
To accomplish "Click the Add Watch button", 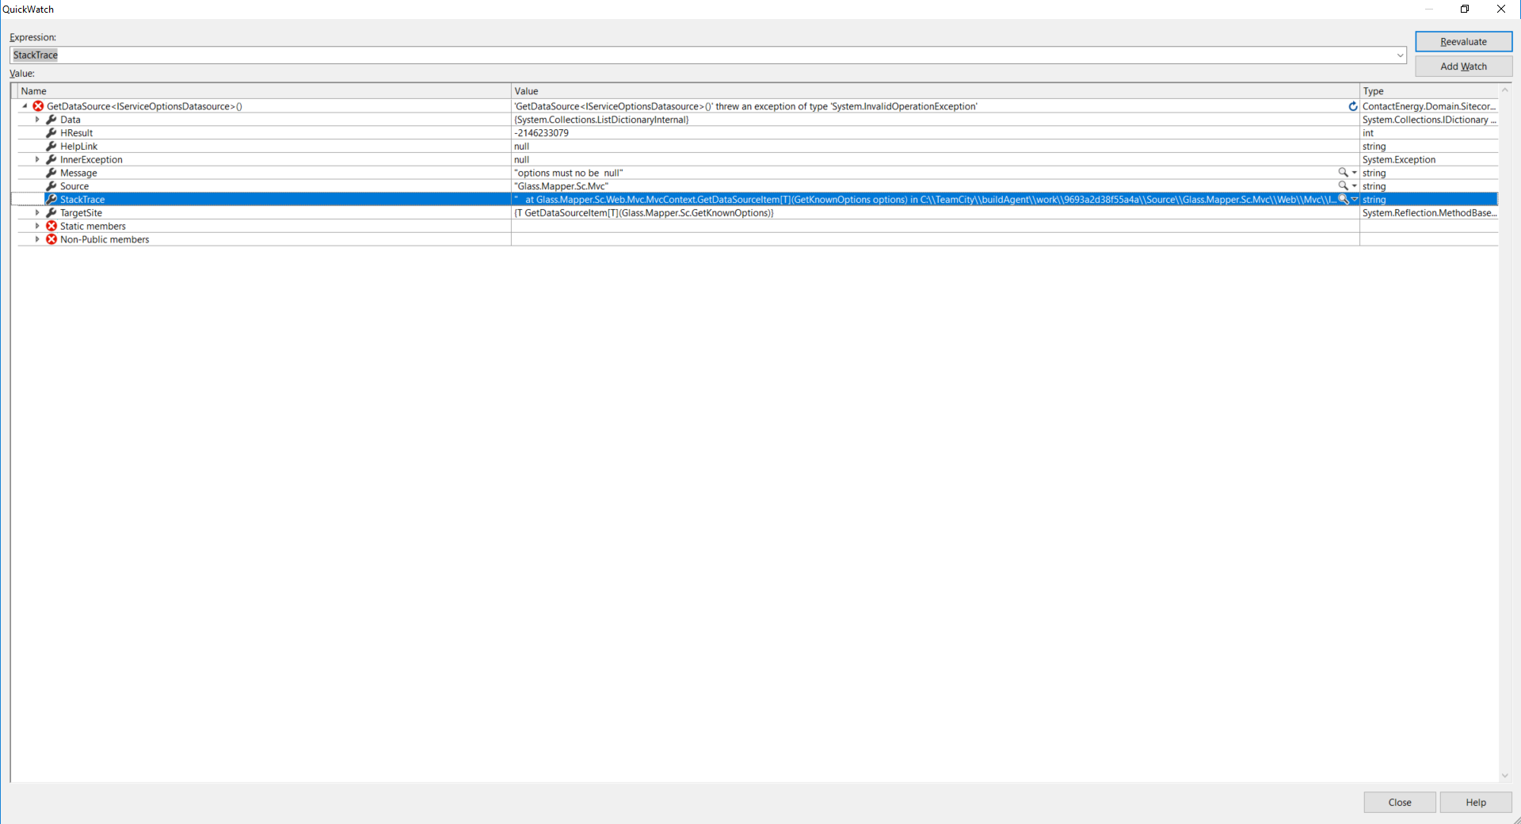I will [1463, 67].
